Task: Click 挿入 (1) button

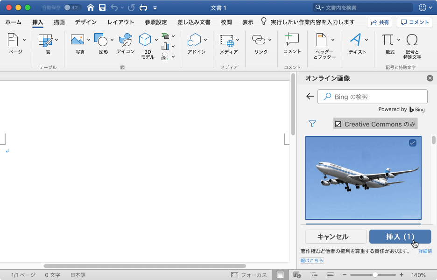Action: [400, 237]
